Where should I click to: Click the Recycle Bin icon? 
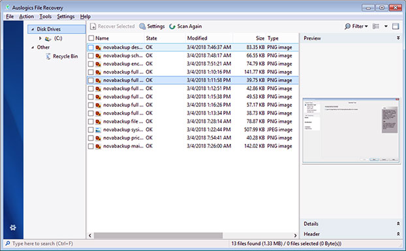point(48,56)
